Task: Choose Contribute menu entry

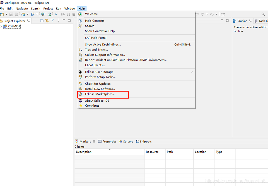Action: [136, 106]
